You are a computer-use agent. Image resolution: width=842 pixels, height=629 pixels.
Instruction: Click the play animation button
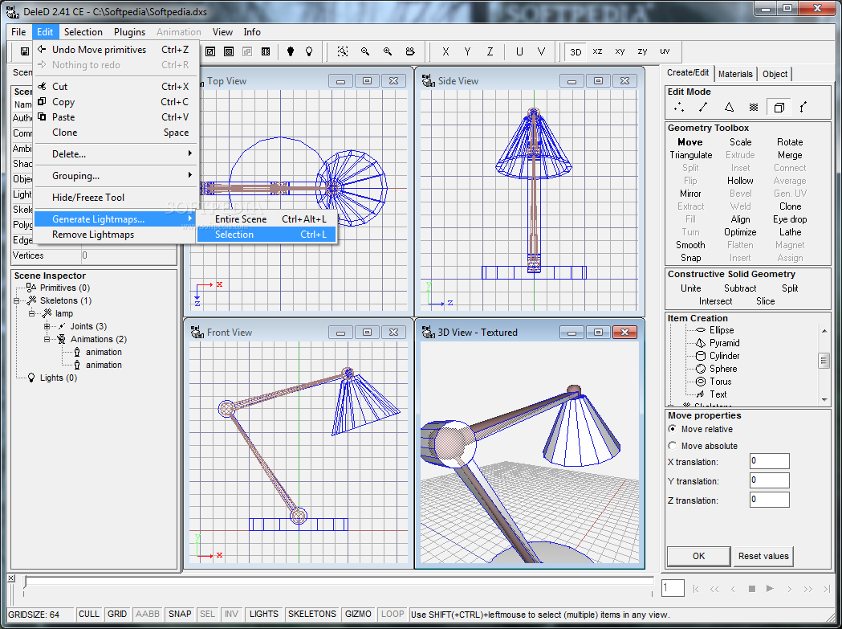[770, 589]
